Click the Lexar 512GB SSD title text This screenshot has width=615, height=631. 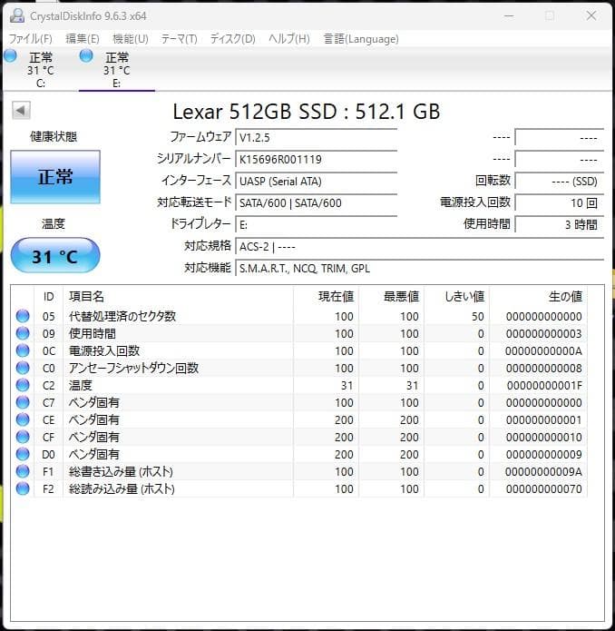(x=307, y=112)
